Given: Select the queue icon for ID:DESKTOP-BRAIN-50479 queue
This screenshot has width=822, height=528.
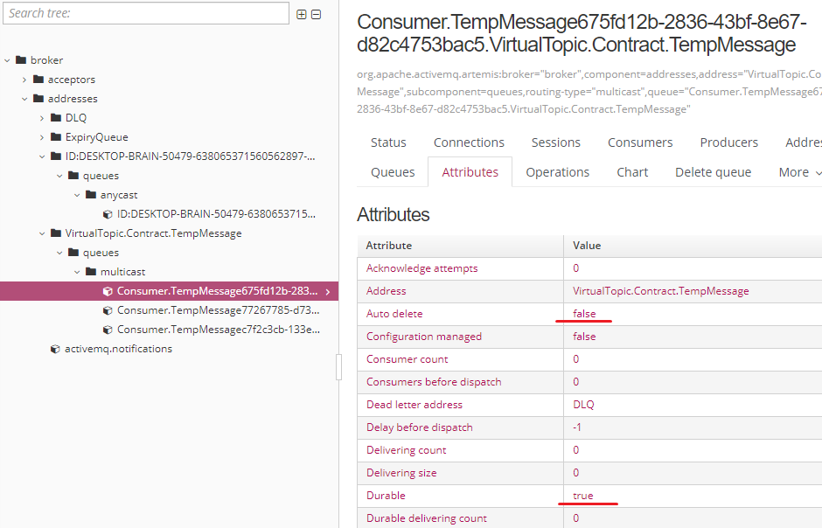Looking at the screenshot, I should (107, 213).
